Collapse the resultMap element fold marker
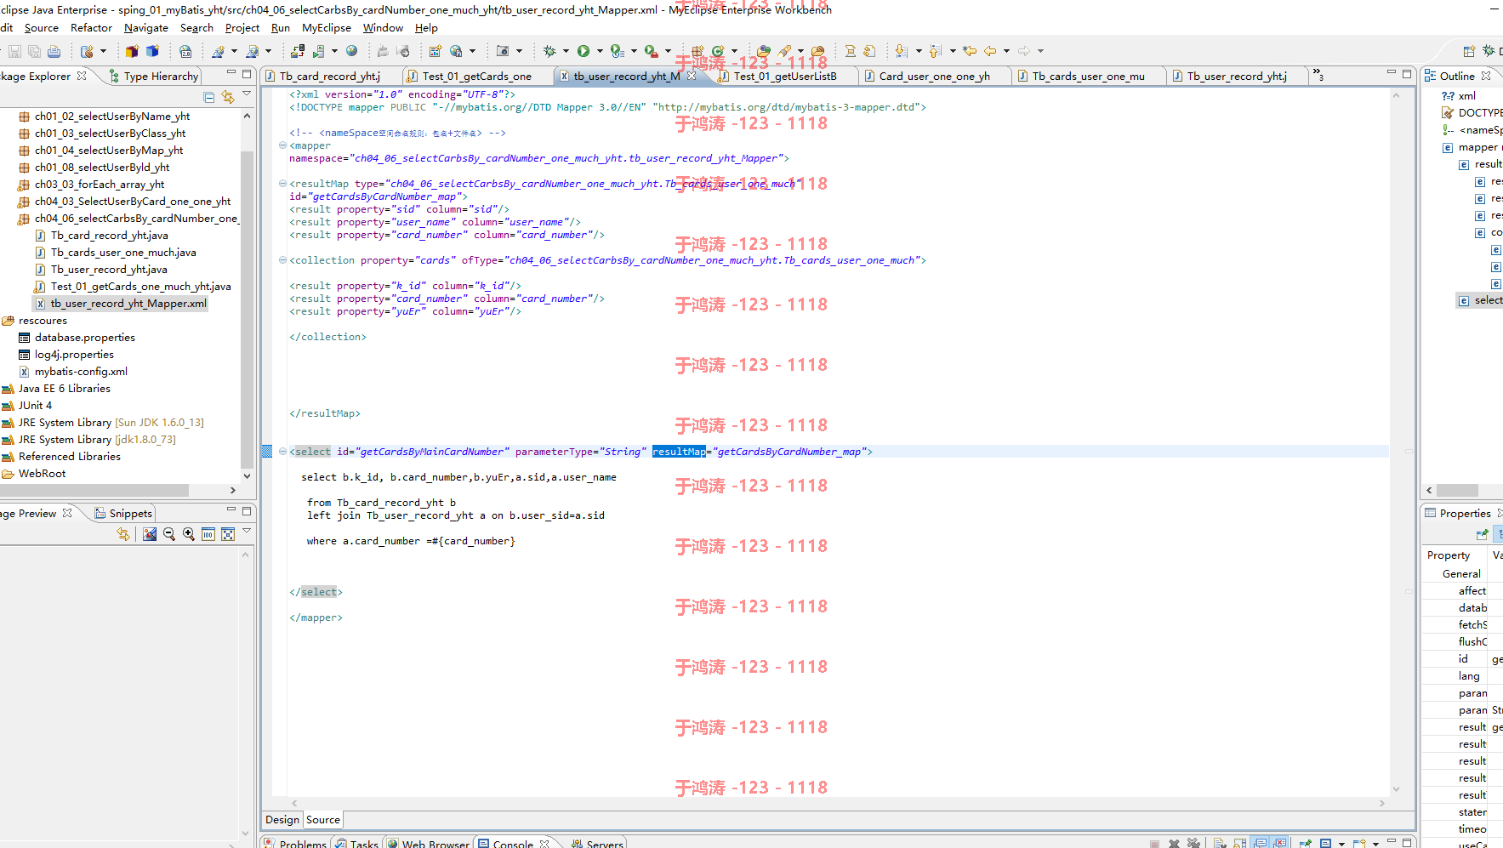 pos(282,184)
